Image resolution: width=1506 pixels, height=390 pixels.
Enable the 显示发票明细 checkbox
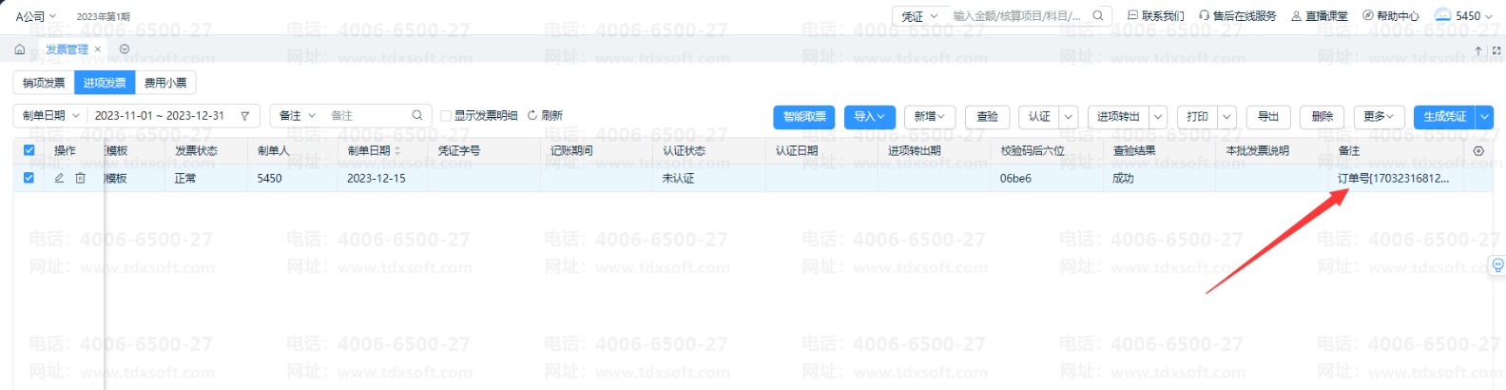coord(445,116)
